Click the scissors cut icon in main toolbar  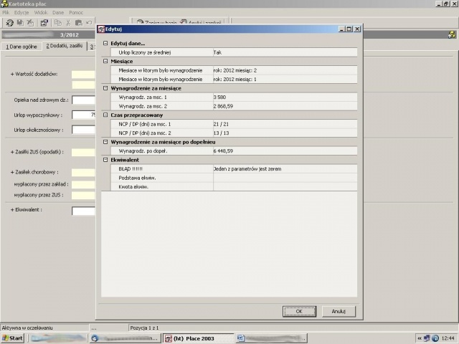point(68,23)
